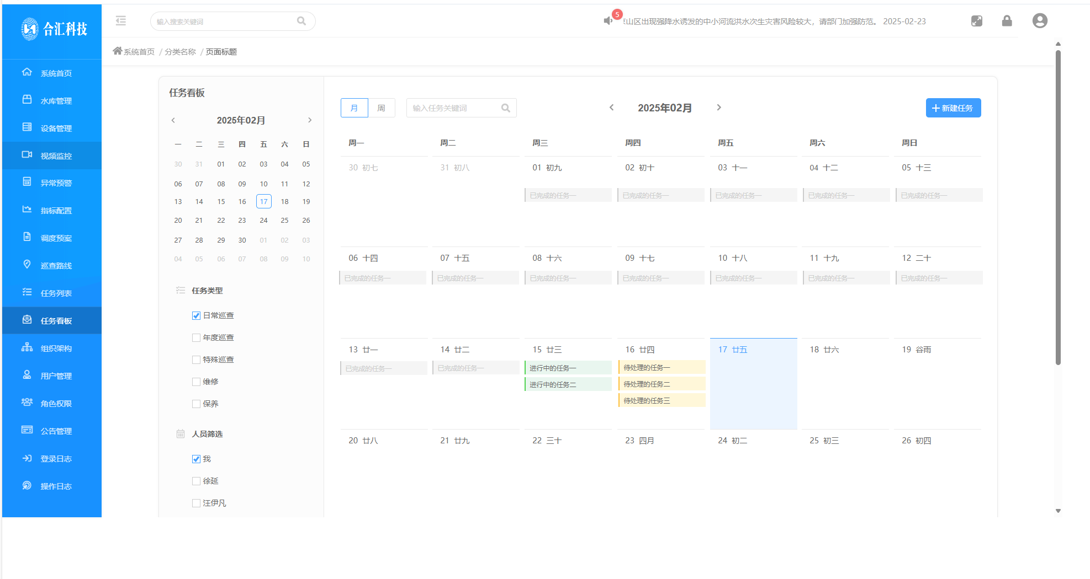The width and height of the screenshot is (1090, 579).
Task: Go to next month in mini calendar
Action: [310, 120]
